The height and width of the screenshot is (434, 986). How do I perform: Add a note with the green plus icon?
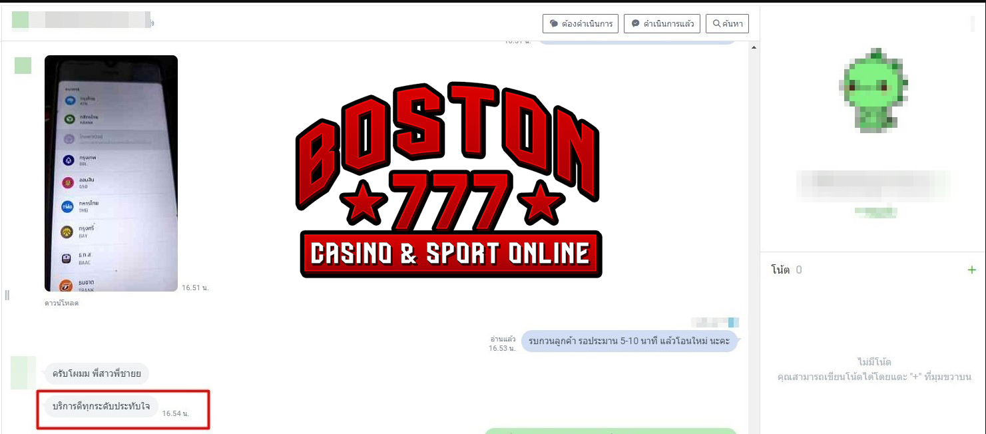(971, 270)
